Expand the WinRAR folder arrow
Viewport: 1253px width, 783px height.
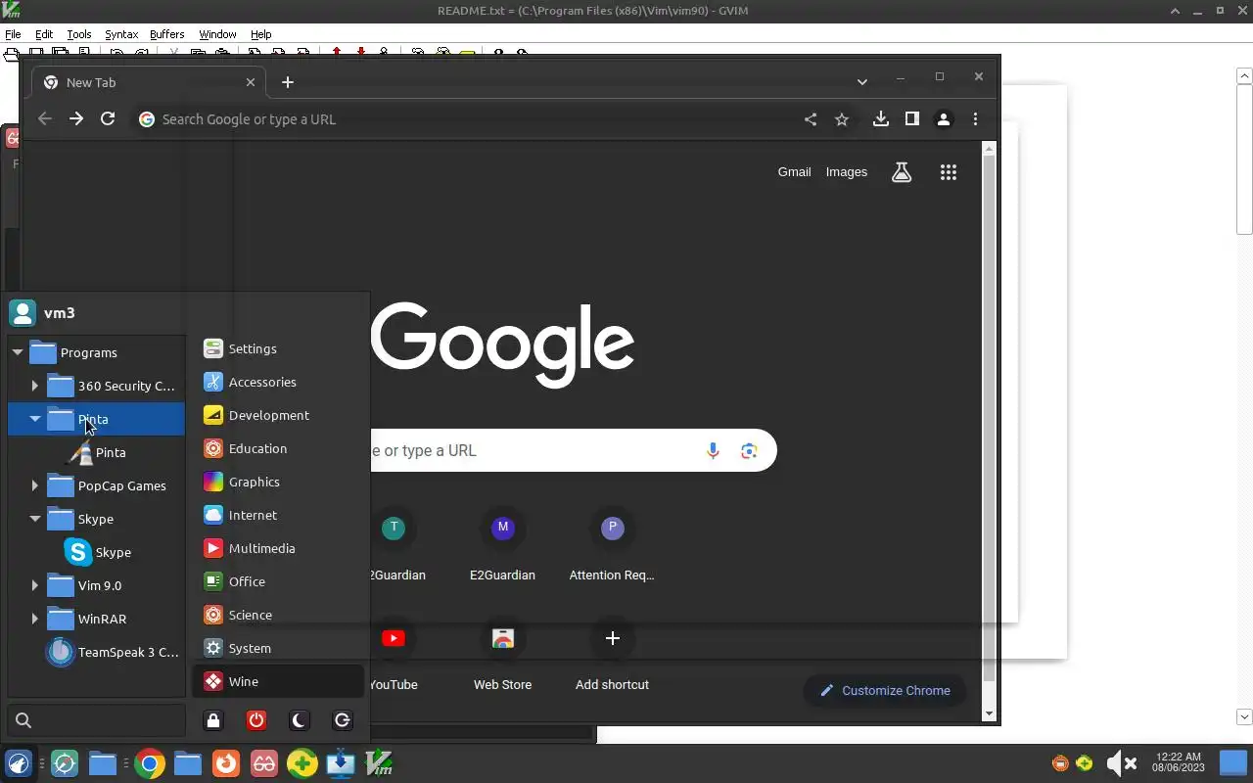35,619
